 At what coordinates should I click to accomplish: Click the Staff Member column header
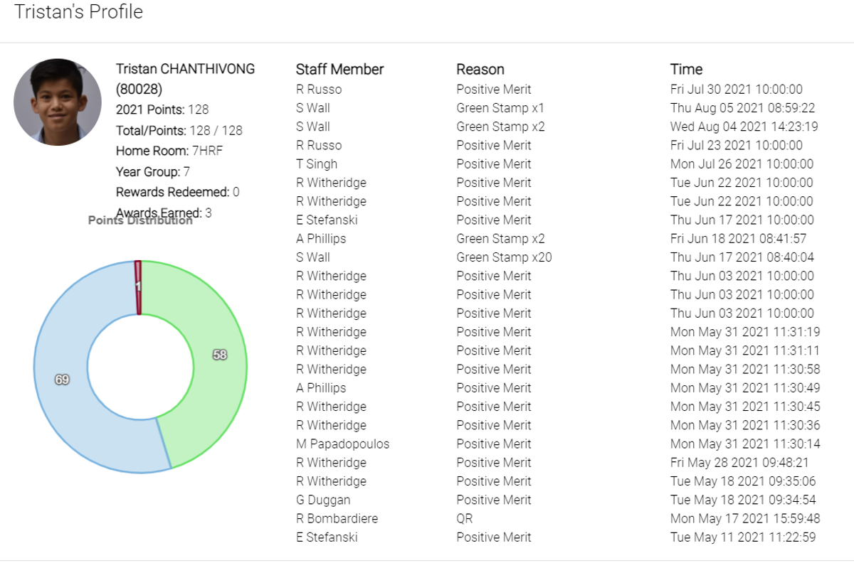pos(339,69)
